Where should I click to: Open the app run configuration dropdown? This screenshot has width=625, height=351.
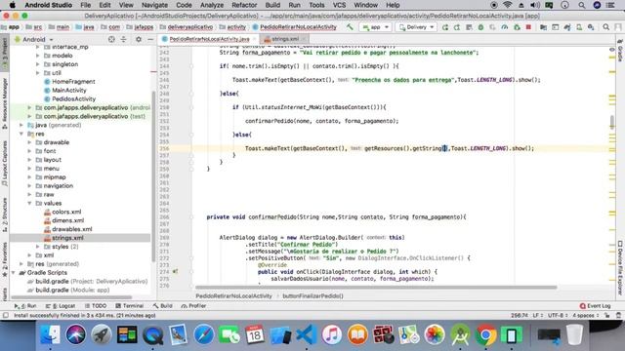tap(375, 27)
